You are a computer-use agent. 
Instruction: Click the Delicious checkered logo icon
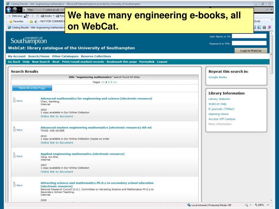pyautogui.click(x=26, y=16)
